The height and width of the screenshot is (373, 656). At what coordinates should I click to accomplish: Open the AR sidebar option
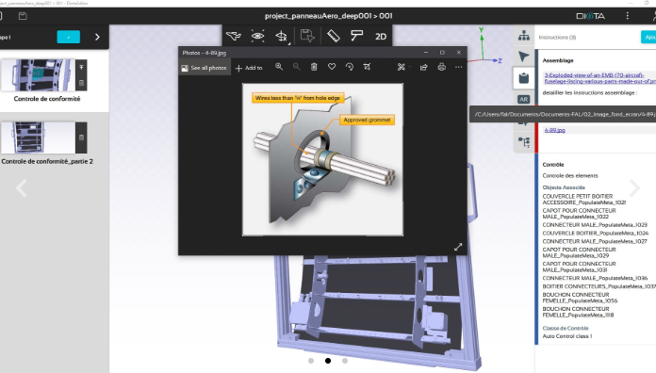[524, 99]
